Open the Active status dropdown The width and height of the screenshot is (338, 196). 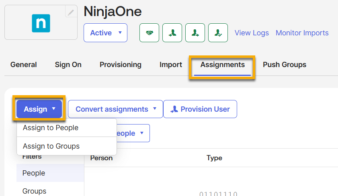[105, 33]
